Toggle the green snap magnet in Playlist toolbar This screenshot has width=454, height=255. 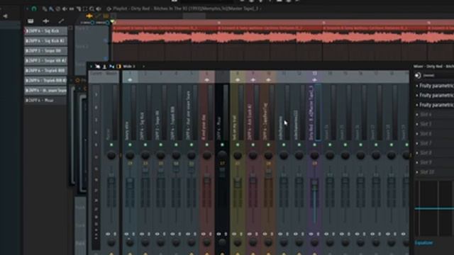(x=34, y=9)
